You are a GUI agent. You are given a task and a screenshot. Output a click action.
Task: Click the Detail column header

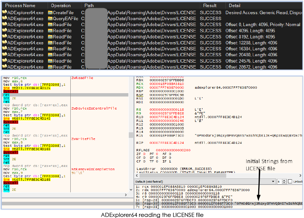234,6
